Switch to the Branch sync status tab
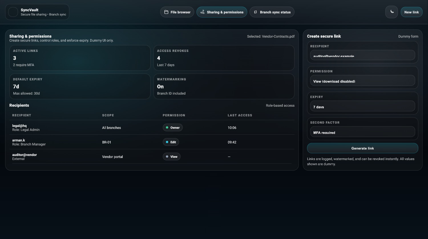Screen dimensions: 428x239 click(x=272, y=12)
